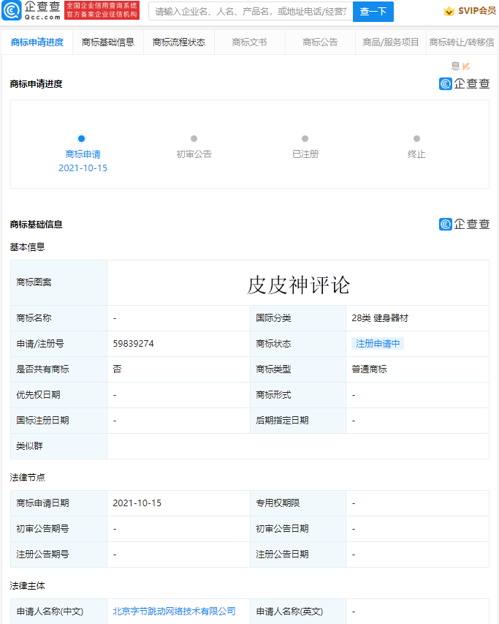
Task: Click the 国际分类 label cell
Action: (x=298, y=318)
